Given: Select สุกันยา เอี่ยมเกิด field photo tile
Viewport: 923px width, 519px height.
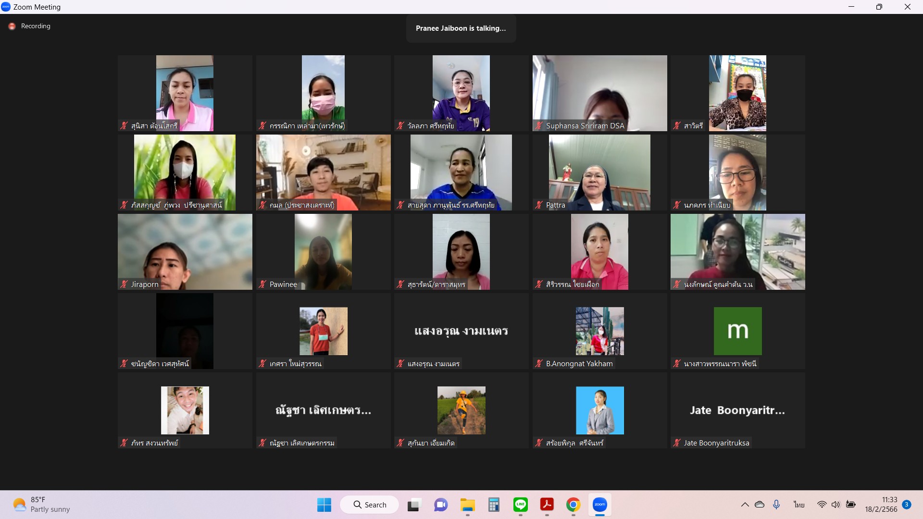Looking at the screenshot, I should coord(461,410).
